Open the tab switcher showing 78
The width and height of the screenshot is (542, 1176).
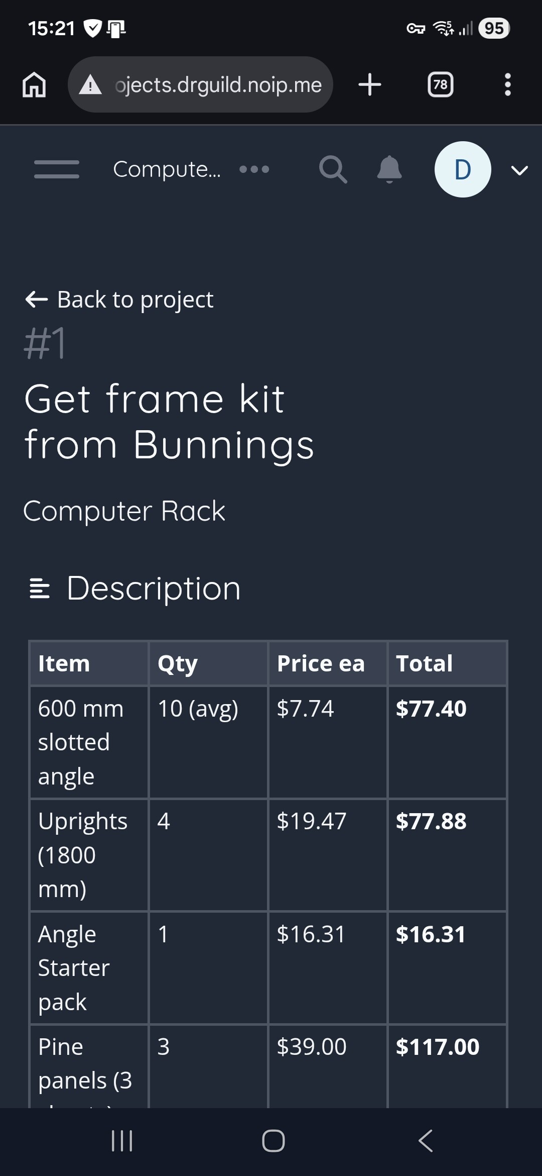pos(440,84)
